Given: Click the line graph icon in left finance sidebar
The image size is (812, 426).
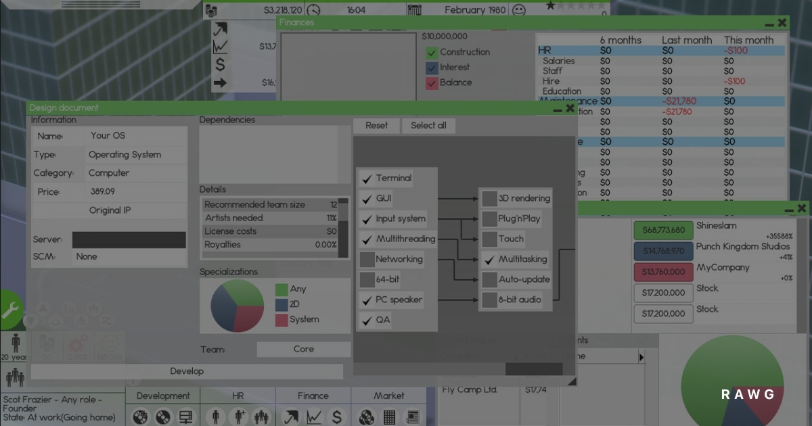Looking at the screenshot, I should pos(220,47).
